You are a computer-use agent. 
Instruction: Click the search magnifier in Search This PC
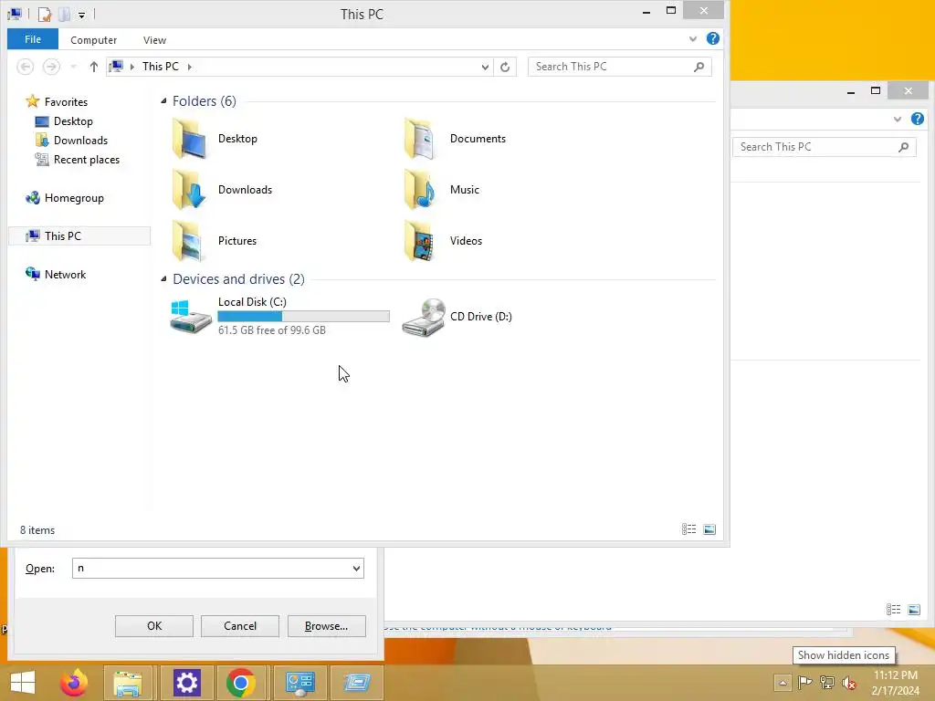[x=699, y=67]
